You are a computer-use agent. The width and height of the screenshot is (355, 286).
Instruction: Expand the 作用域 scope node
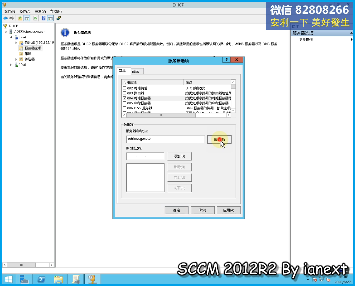pos(16,43)
